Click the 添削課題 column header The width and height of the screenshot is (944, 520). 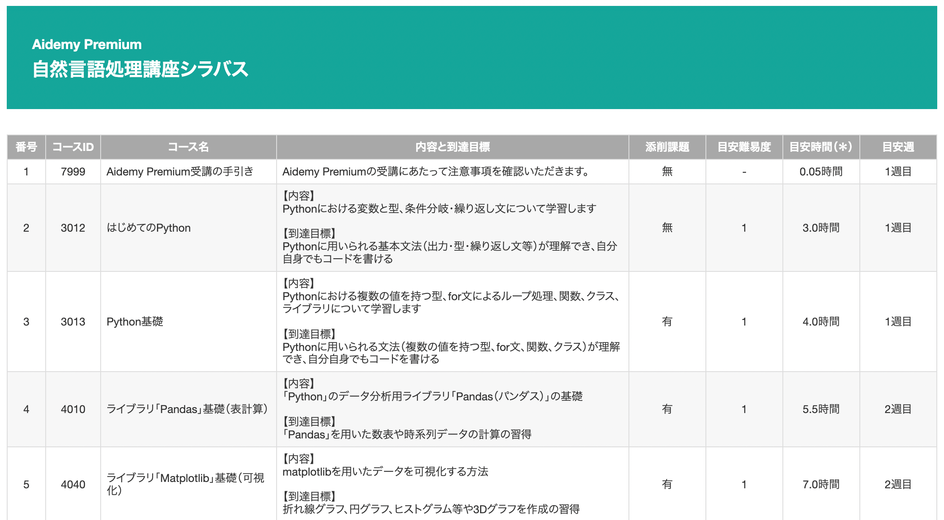(667, 147)
